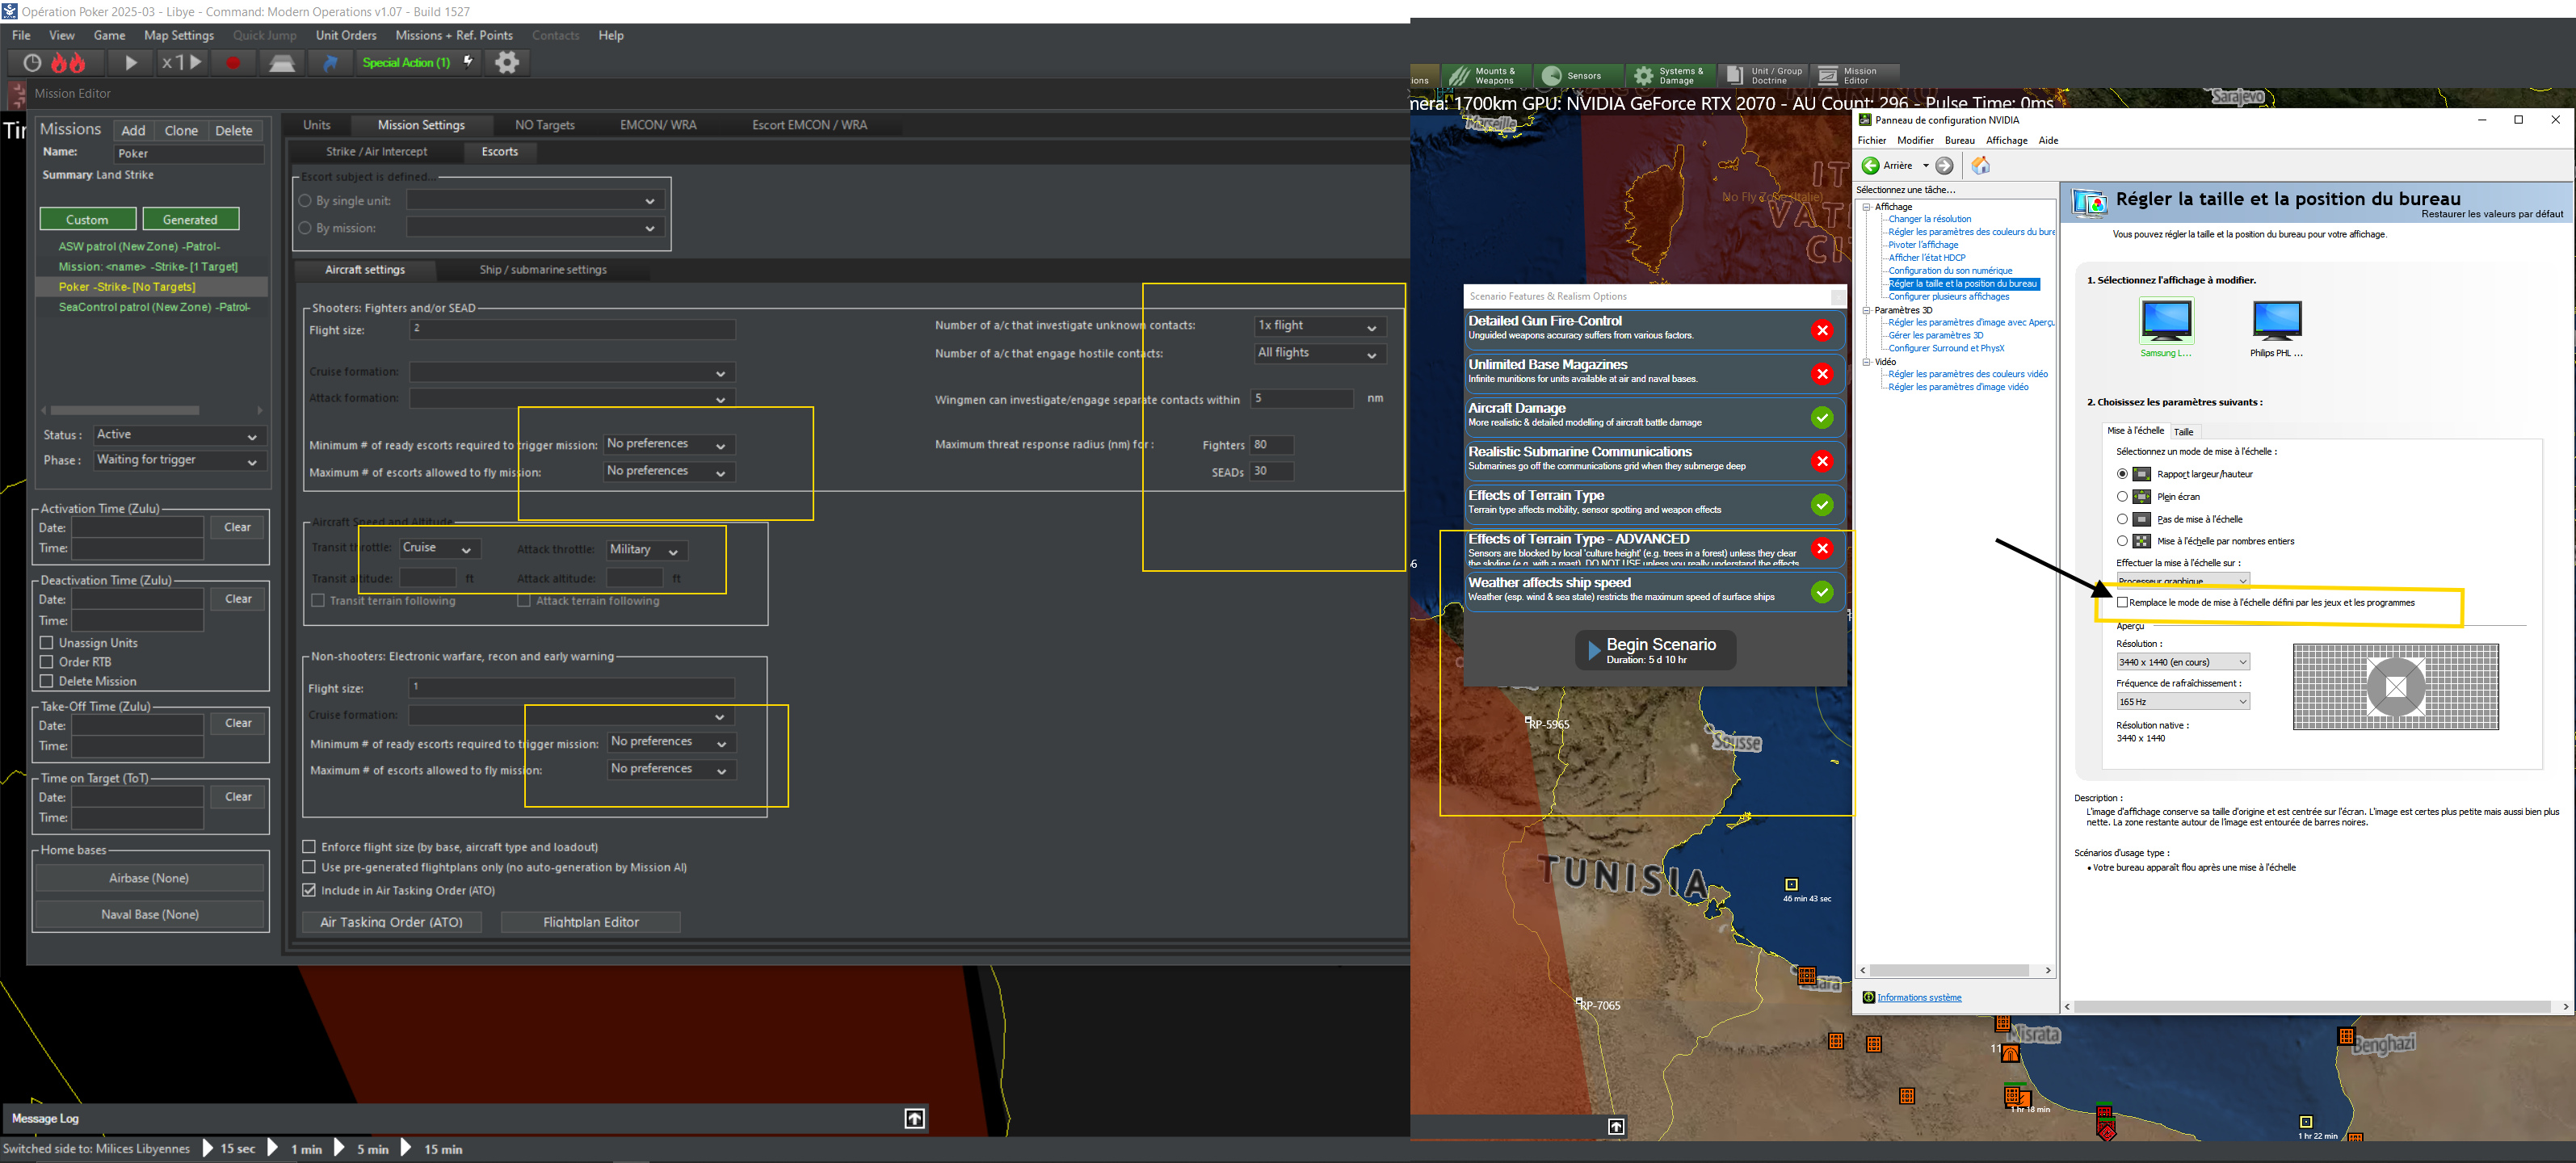Click the red Record button in the toolbar
The height and width of the screenshot is (1163, 2576).
pos(233,63)
